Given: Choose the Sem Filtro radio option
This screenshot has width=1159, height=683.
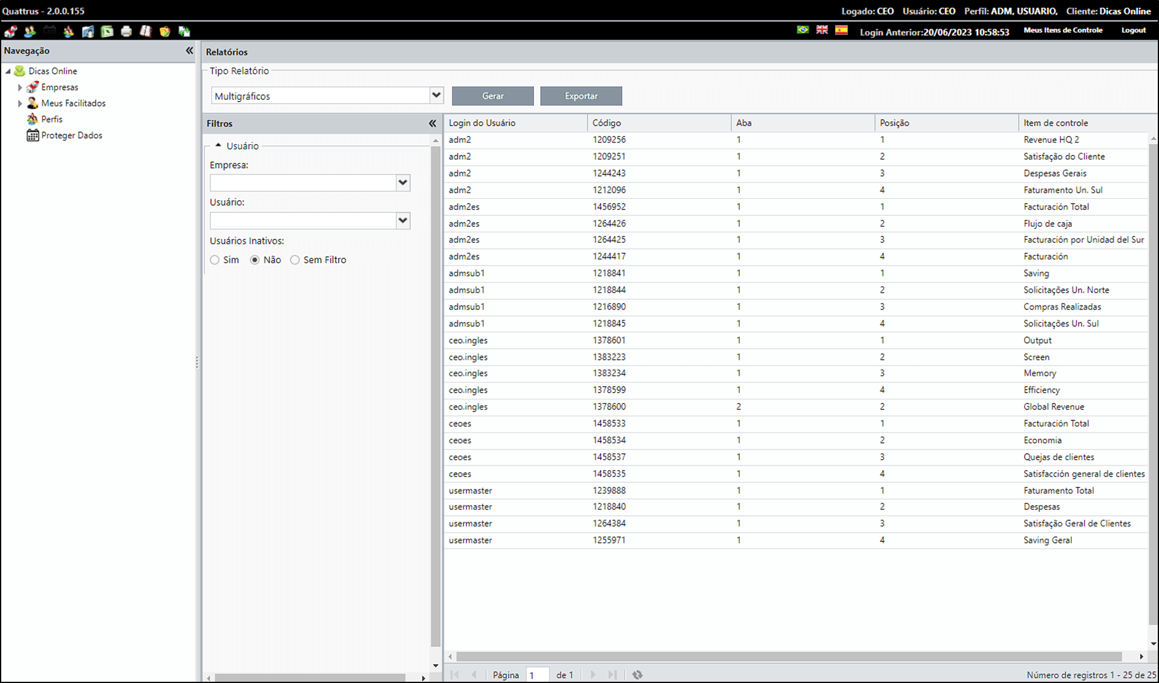Looking at the screenshot, I should point(295,260).
